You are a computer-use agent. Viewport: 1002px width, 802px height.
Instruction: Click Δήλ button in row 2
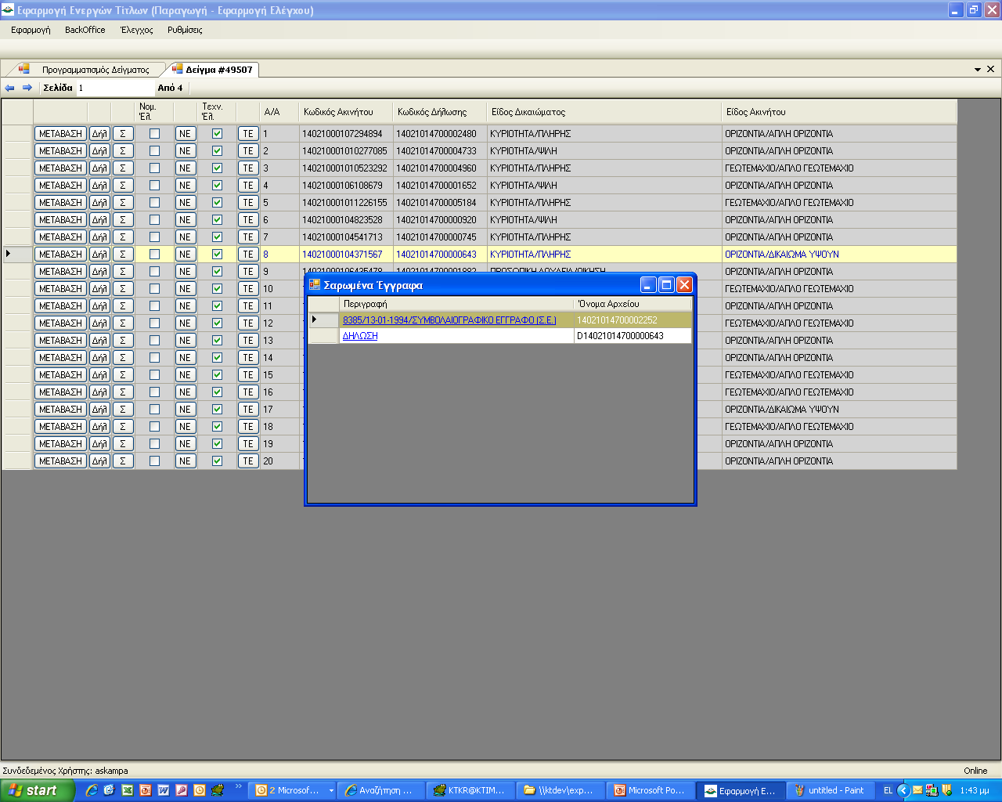pos(99,151)
